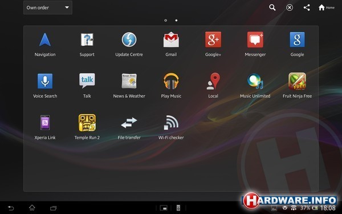Screen dimensions: 342x214
Task: Select the second app page dot
Action: 176,21
